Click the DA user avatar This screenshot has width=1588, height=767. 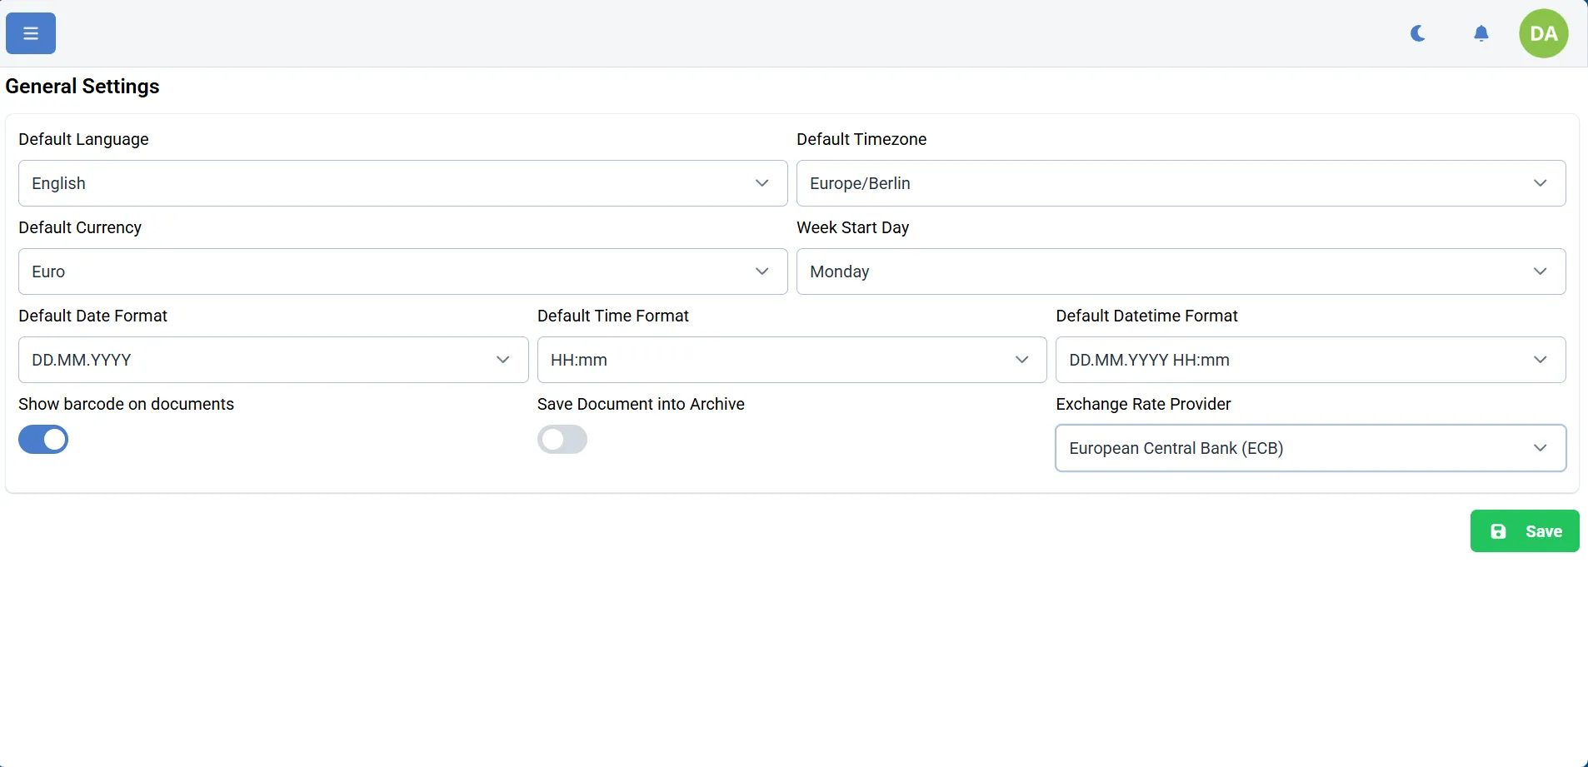pyautogui.click(x=1546, y=33)
